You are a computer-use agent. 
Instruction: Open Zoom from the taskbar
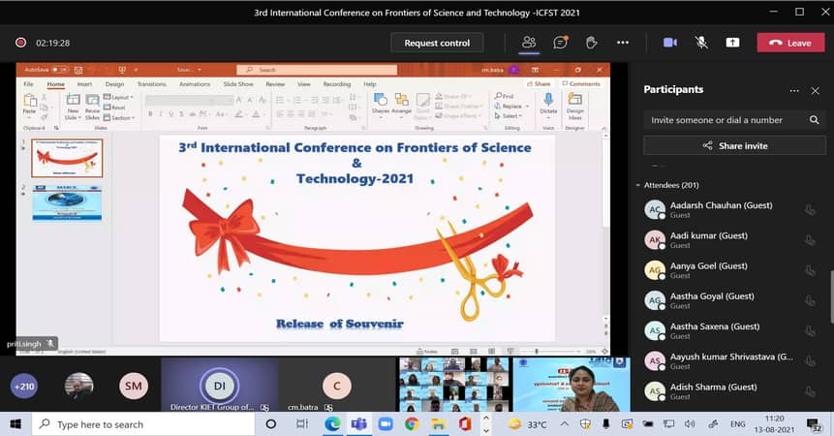tap(385, 424)
